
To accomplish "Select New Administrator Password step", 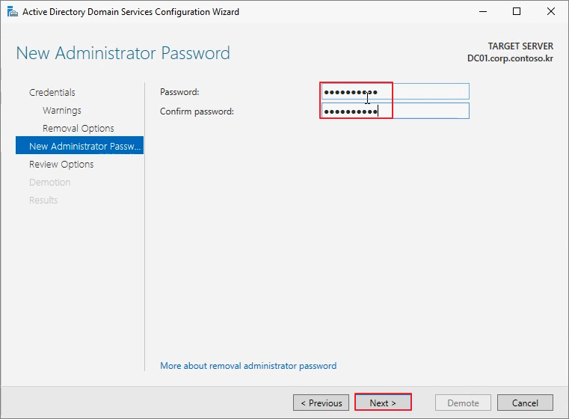I will click(79, 146).
